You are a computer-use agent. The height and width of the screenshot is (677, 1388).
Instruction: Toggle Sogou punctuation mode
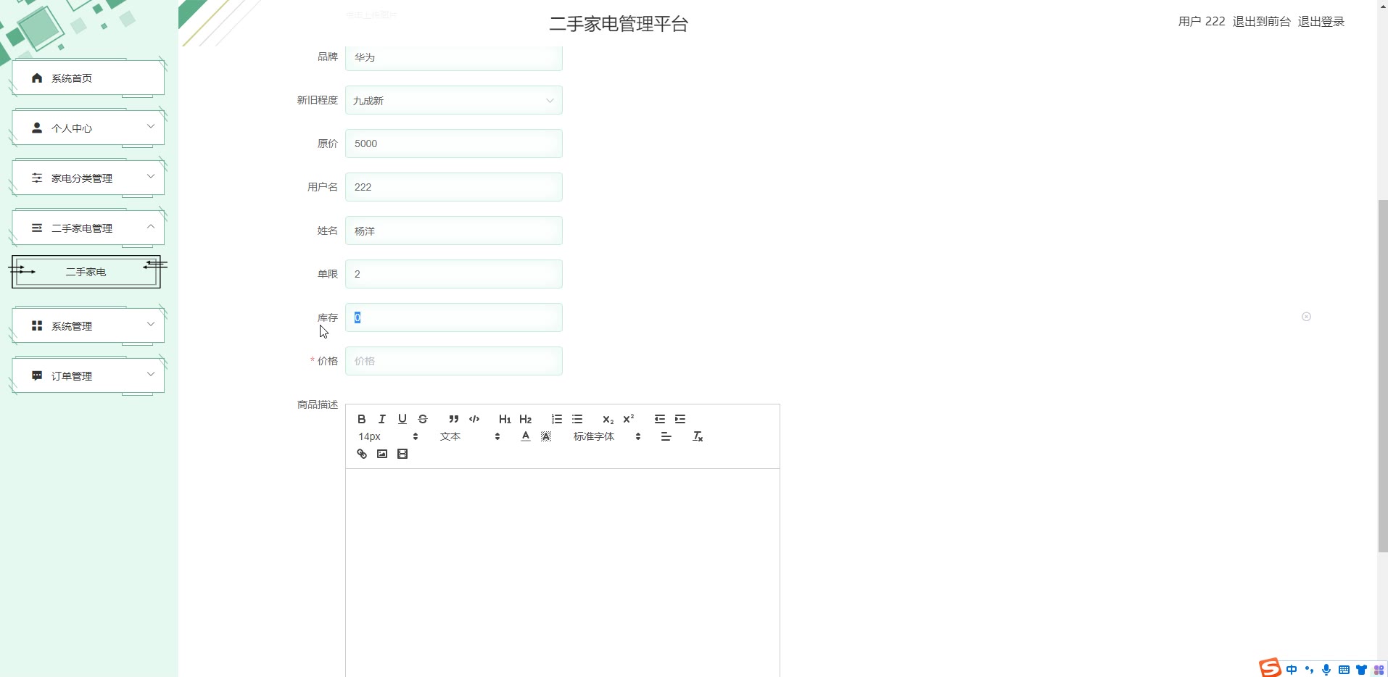pos(1309,670)
